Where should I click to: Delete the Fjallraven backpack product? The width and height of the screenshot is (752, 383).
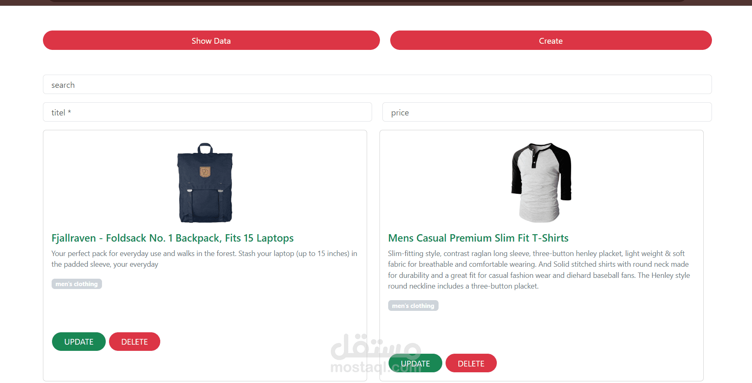point(135,342)
